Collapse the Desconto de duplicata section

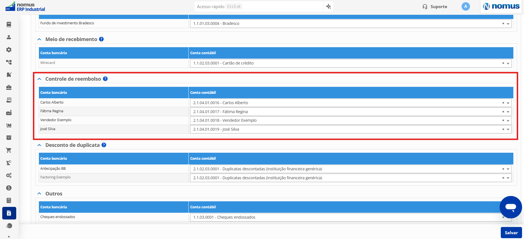coord(39,145)
